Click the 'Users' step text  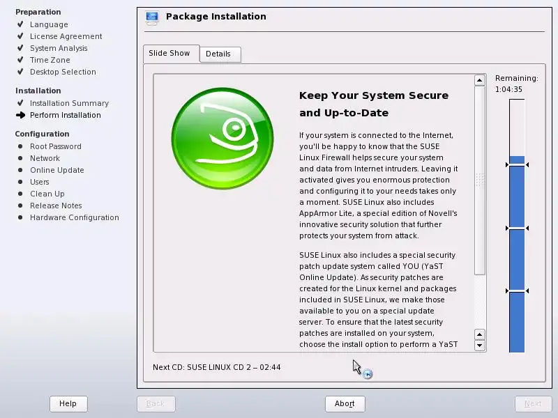tap(40, 182)
